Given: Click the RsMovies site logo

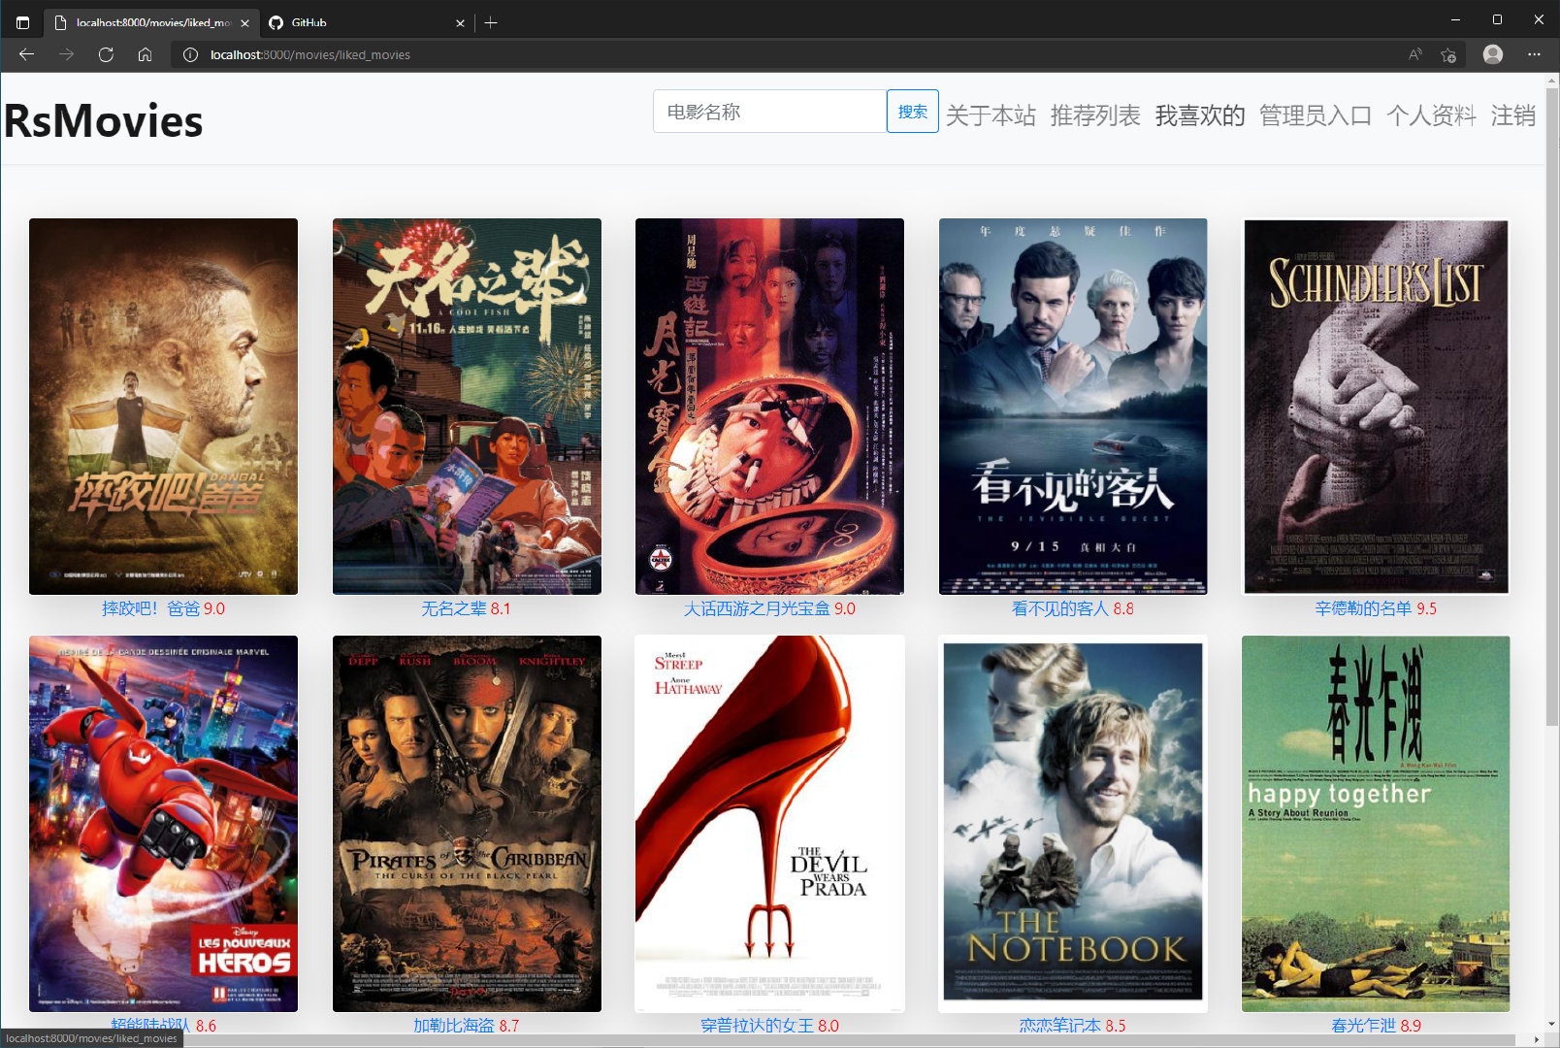Looking at the screenshot, I should (x=103, y=121).
